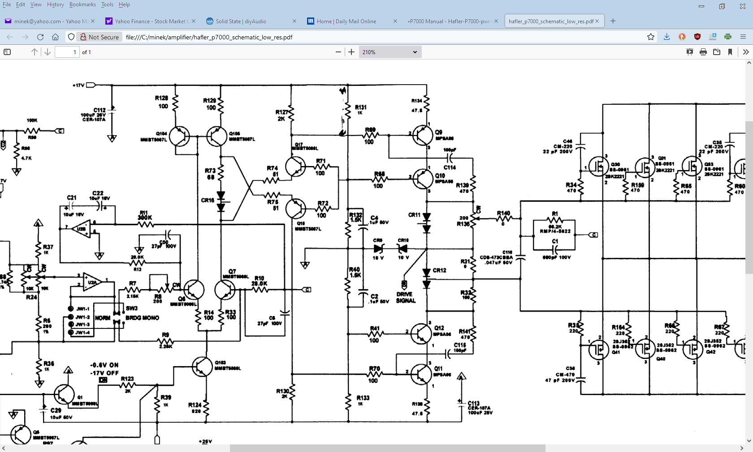Save the PDF with toolbar icon
The width and height of the screenshot is (753, 452).
(x=717, y=52)
